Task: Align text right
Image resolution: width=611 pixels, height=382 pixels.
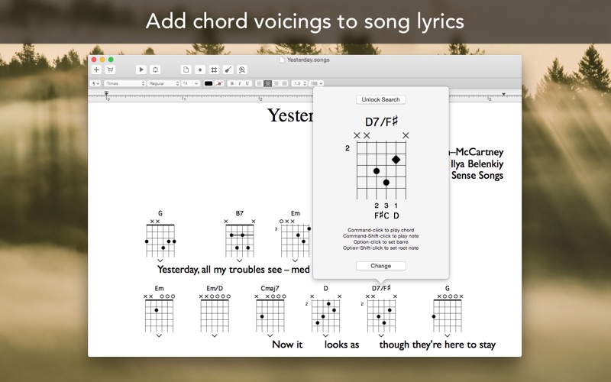Action: point(276,83)
